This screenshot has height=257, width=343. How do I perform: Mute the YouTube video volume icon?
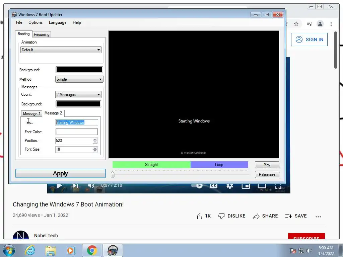pyautogui.click(x=91, y=186)
